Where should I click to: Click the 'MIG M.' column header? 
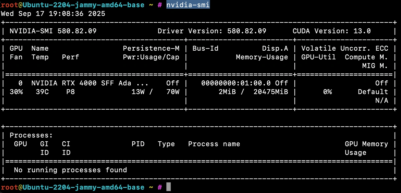tap(375, 66)
